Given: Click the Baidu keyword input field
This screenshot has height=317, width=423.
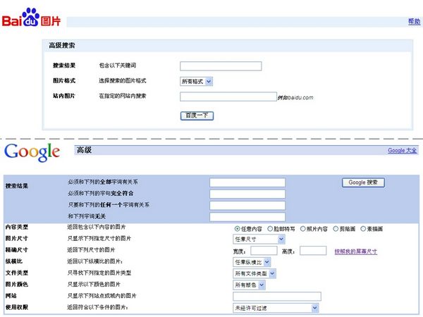Looking at the screenshot, I should [221, 66].
